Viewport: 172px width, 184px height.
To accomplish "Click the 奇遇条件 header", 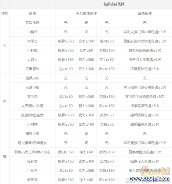I will pos(144,13).
